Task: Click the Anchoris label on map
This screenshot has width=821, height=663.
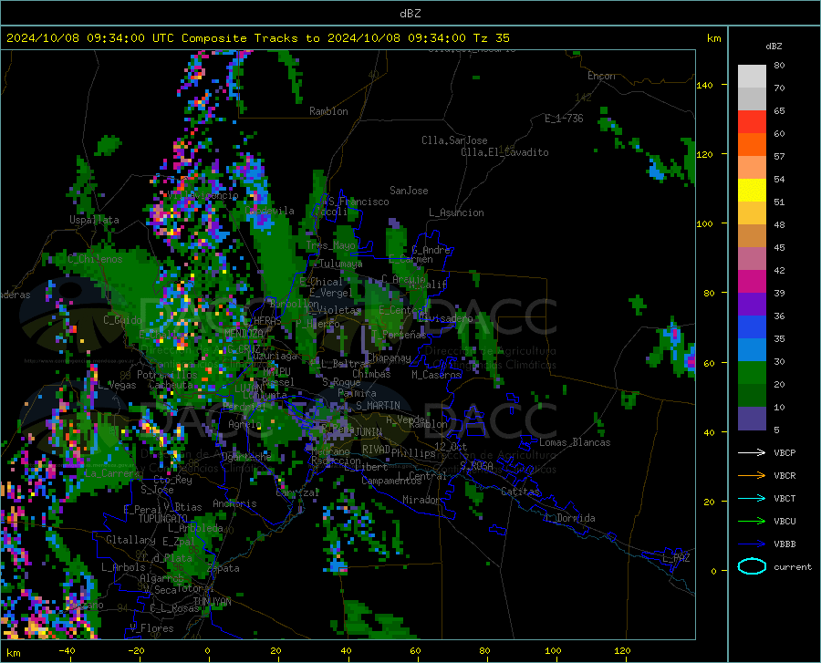Action: click(x=234, y=503)
